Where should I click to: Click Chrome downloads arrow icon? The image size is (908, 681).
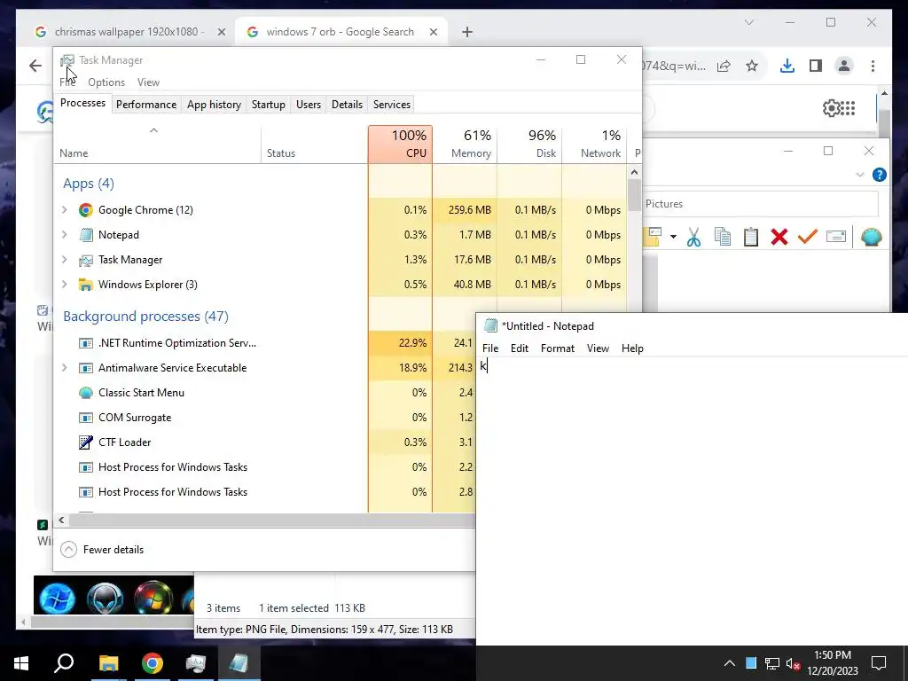(x=787, y=66)
